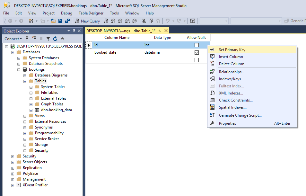This screenshot has width=306, height=196.
Task: Click the Disconnect plug icon in Object Explorer
Action: point(34,39)
